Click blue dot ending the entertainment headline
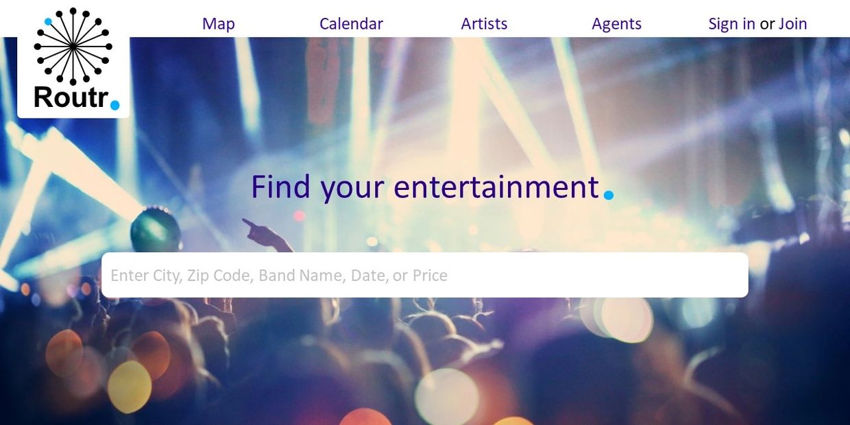Image resolution: width=850 pixels, height=425 pixels. tap(609, 195)
